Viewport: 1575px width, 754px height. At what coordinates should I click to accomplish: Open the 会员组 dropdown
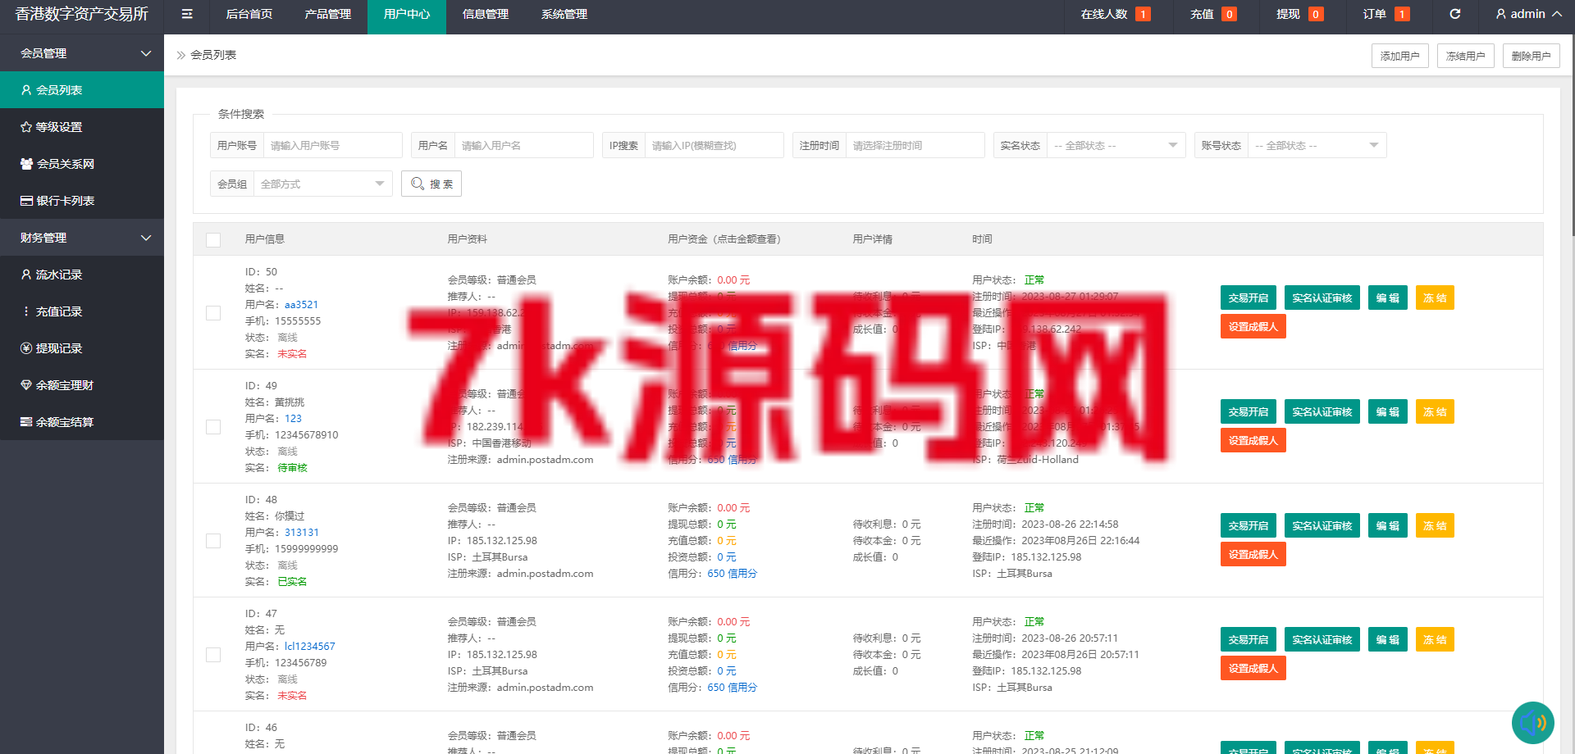(x=322, y=184)
